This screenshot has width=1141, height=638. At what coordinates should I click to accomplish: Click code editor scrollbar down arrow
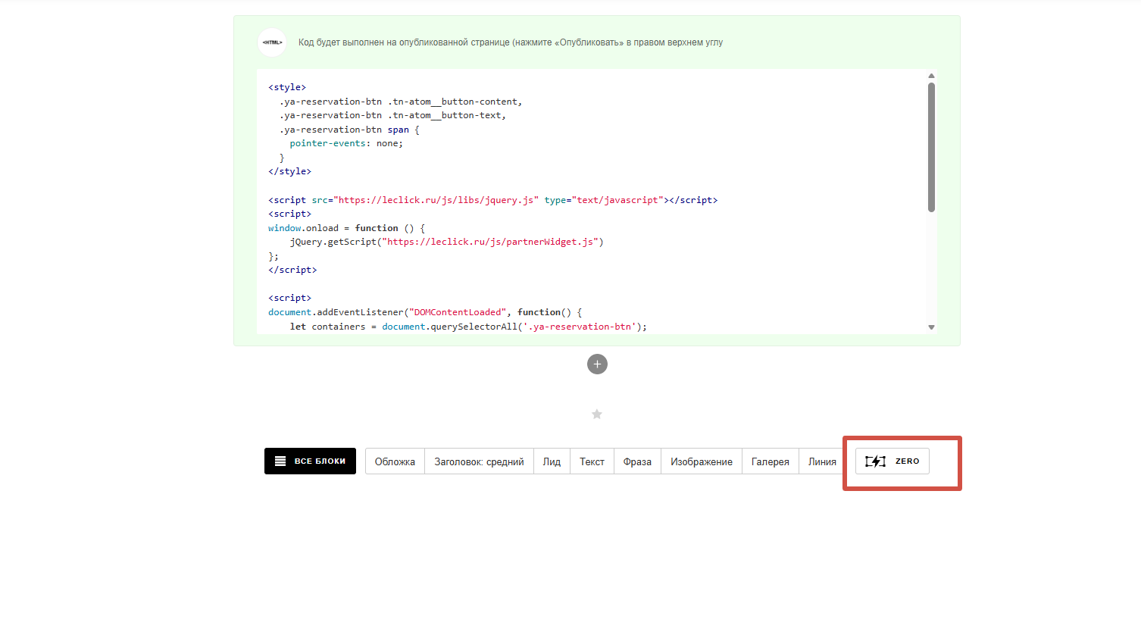pos(931,327)
